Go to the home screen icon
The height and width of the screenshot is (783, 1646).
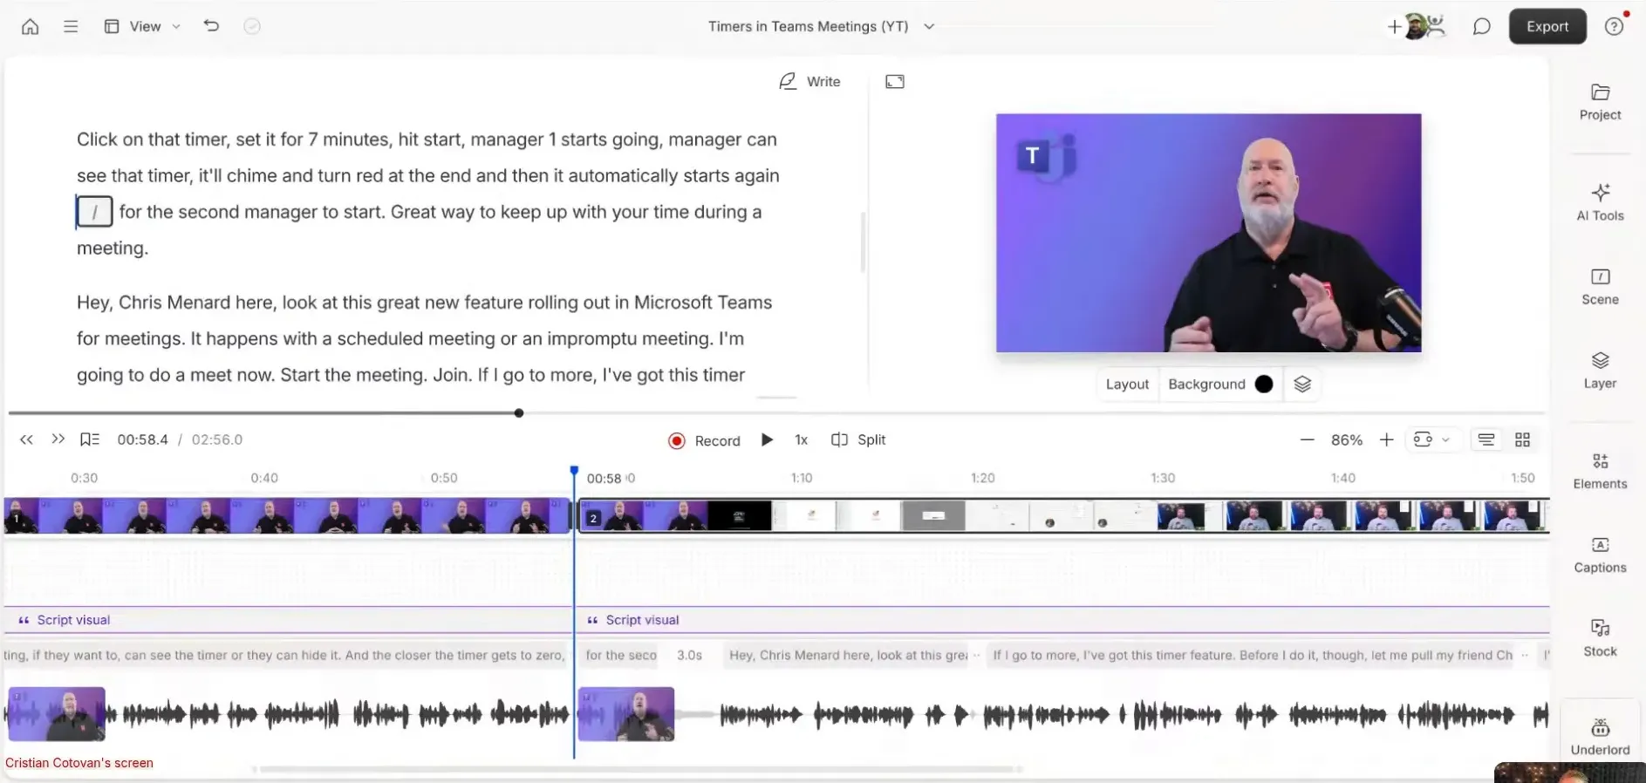[x=31, y=26]
